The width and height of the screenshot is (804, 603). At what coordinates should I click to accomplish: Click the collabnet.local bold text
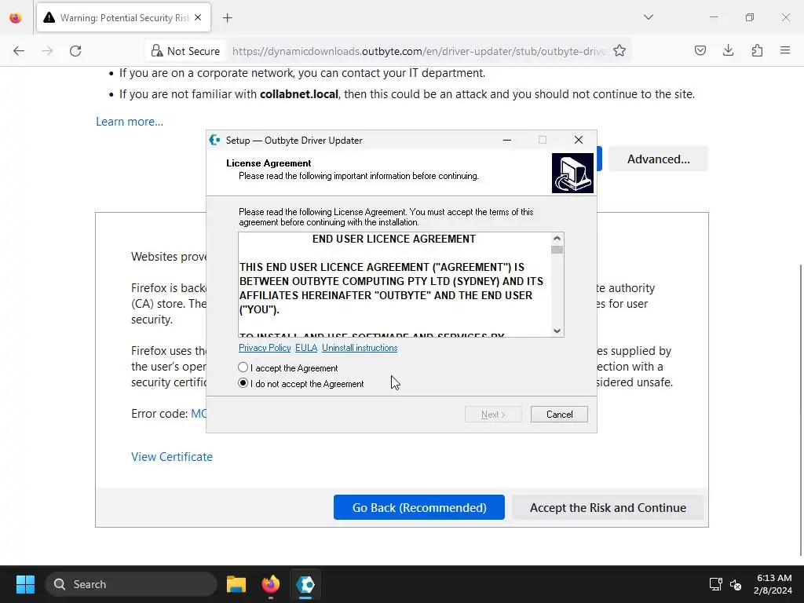[x=299, y=94]
